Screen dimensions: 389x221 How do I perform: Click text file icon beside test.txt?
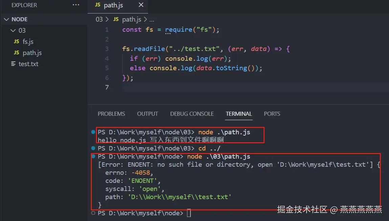pyautogui.click(x=14, y=64)
